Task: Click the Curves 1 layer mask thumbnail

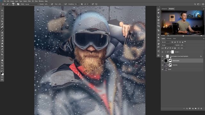Action: [x=173, y=52]
